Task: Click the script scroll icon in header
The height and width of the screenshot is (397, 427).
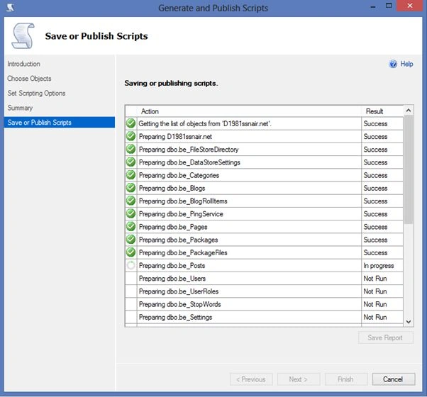Action: pyautogui.click(x=23, y=36)
